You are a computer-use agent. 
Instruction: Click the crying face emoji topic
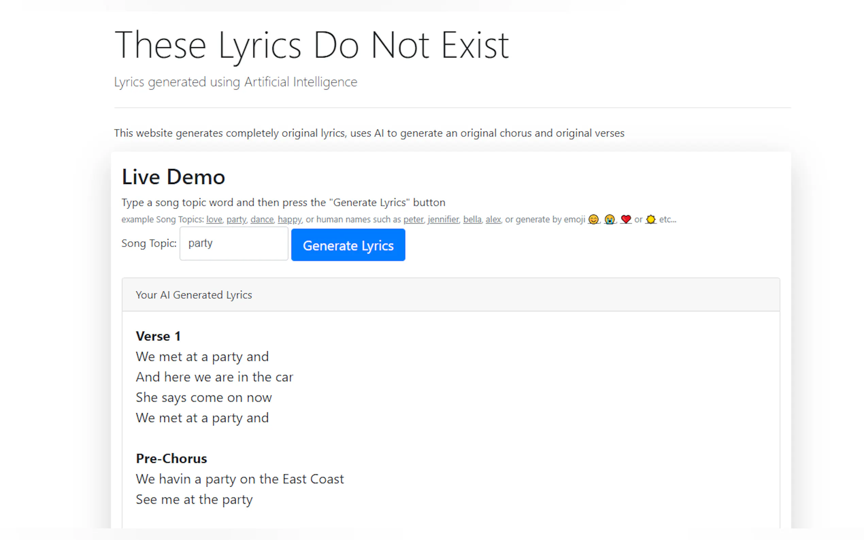(x=609, y=219)
